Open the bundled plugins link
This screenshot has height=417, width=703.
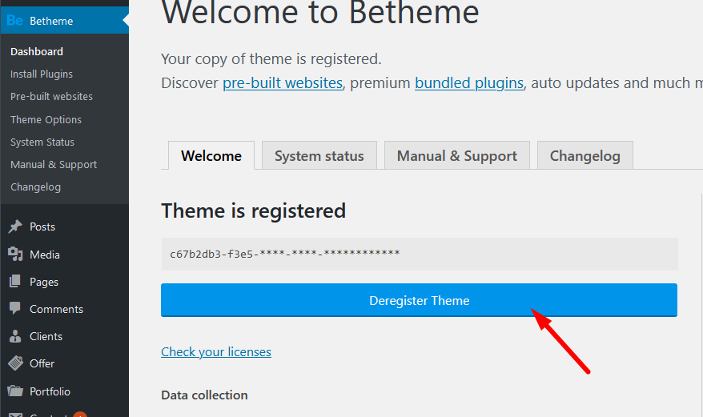point(469,82)
